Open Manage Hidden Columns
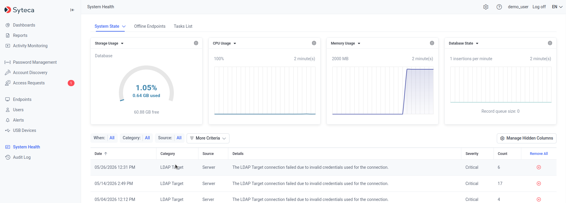The height and width of the screenshot is (203, 566). pyautogui.click(x=526, y=138)
